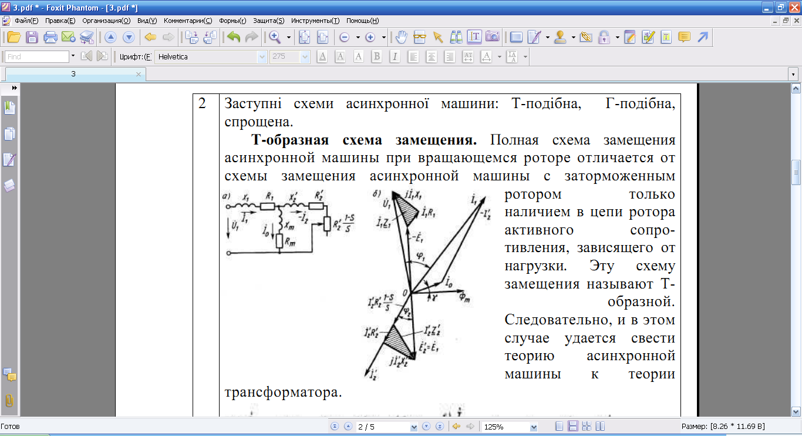The height and width of the screenshot is (436, 802).
Task: Expand the Find box options arrow
Action: tap(73, 57)
